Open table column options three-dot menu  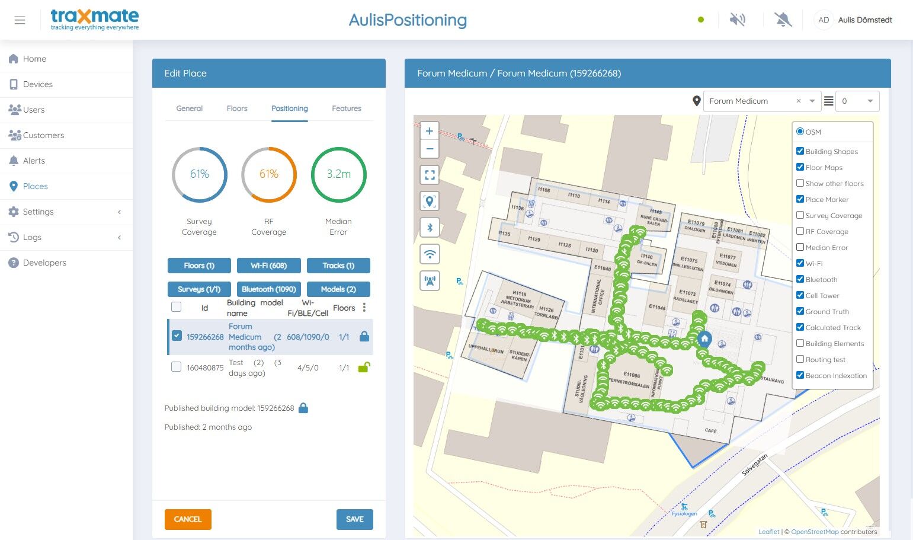[x=364, y=308]
